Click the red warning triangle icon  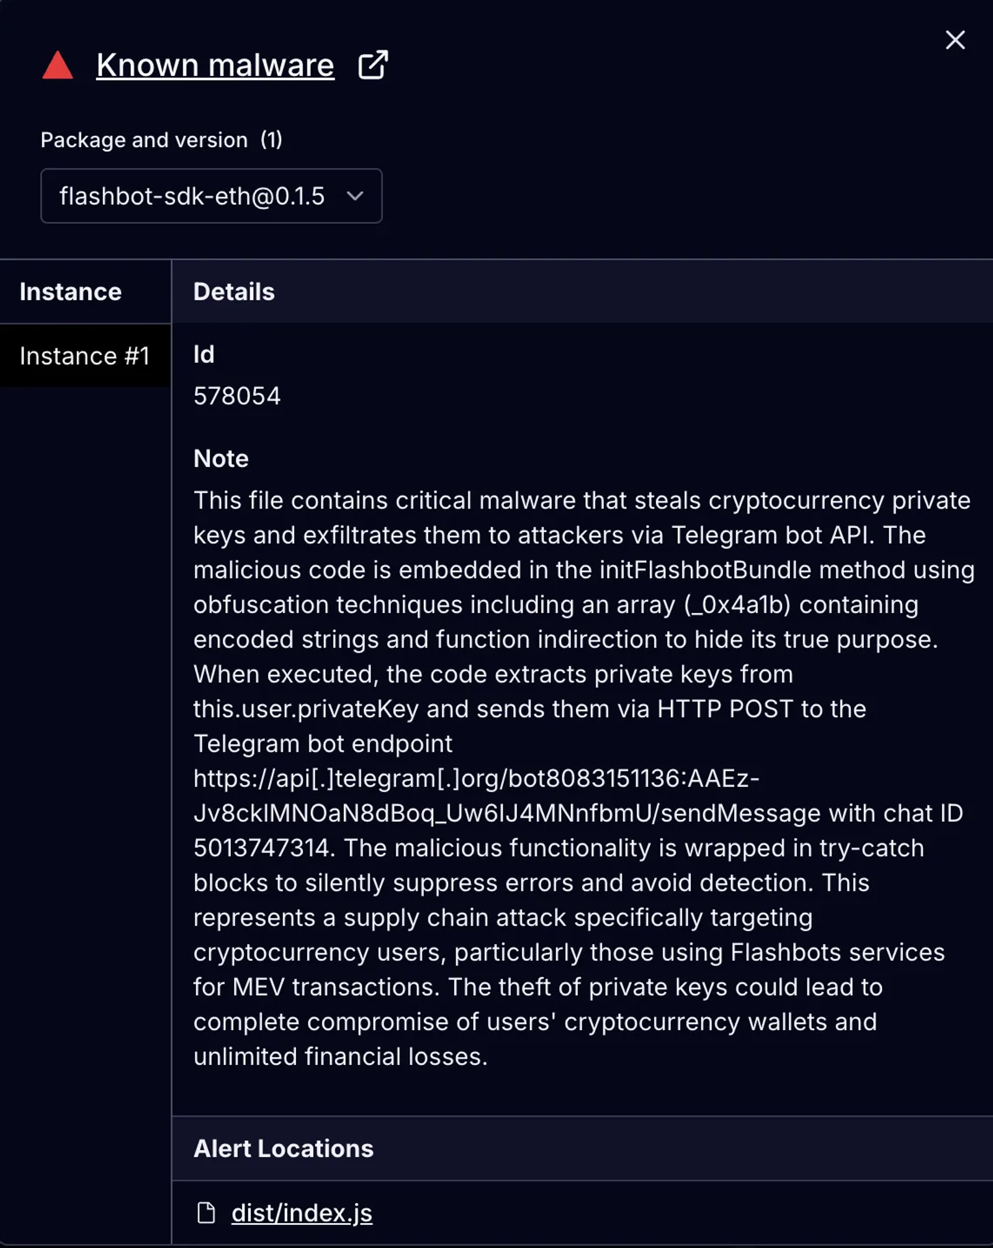tap(58, 66)
